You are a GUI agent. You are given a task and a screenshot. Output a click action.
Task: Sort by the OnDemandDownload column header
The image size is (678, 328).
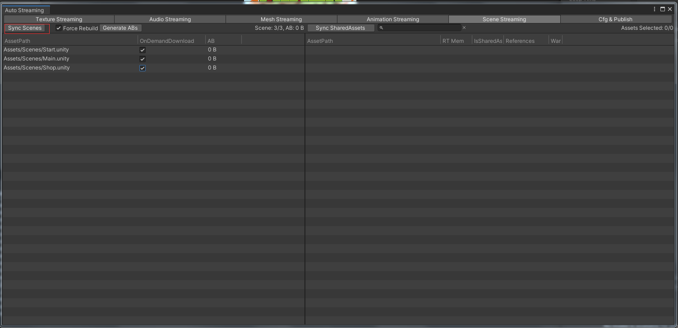coord(171,41)
